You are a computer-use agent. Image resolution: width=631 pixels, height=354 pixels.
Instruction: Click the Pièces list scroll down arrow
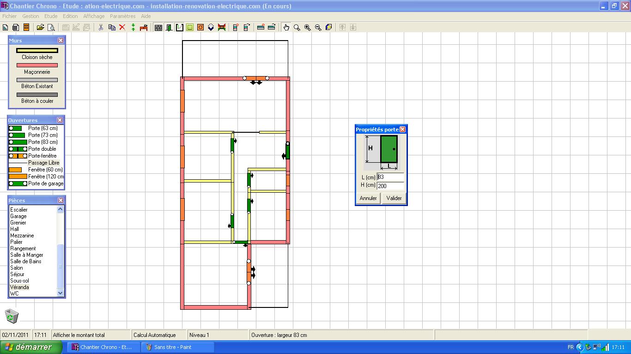60,293
